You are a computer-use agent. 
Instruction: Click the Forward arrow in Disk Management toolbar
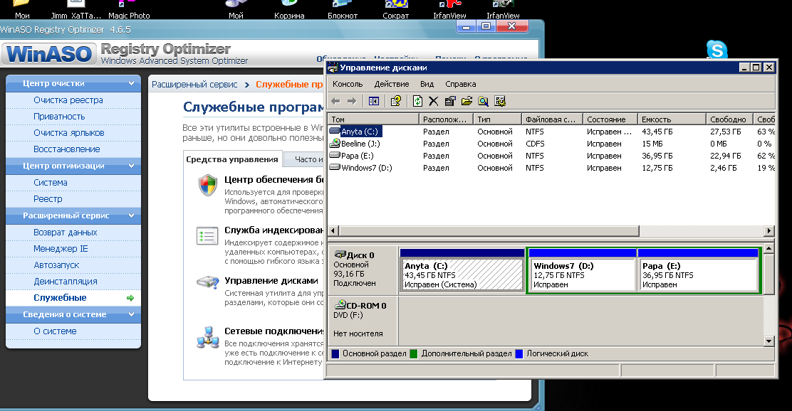click(x=352, y=102)
